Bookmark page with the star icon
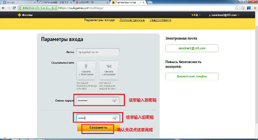This screenshot has height=140, width=258. tap(237, 8)
